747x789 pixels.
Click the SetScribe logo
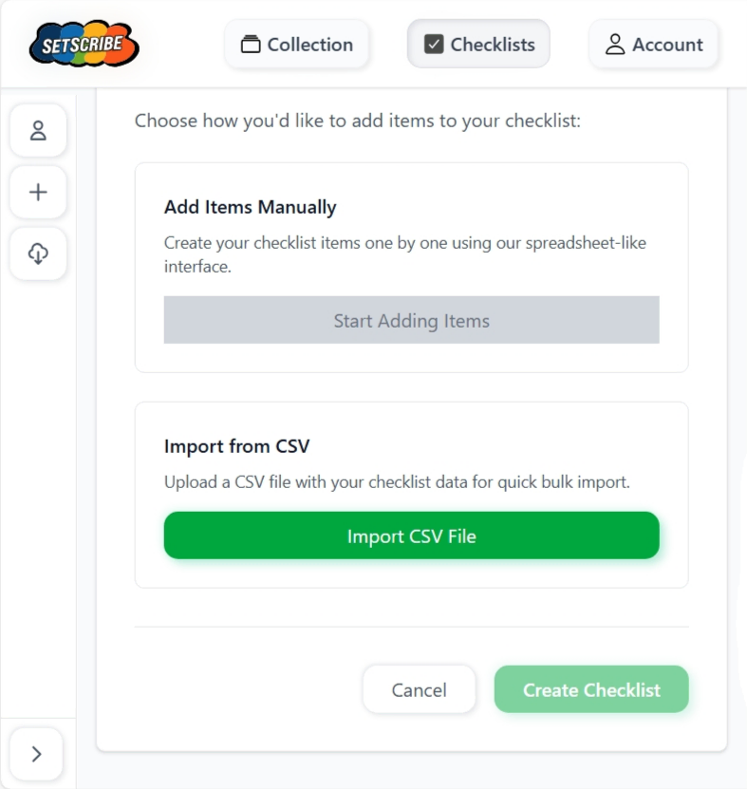(x=84, y=45)
